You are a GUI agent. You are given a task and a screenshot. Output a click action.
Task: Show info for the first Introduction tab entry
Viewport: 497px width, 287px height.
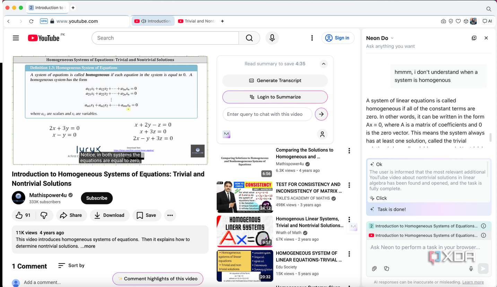click(x=483, y=226)
